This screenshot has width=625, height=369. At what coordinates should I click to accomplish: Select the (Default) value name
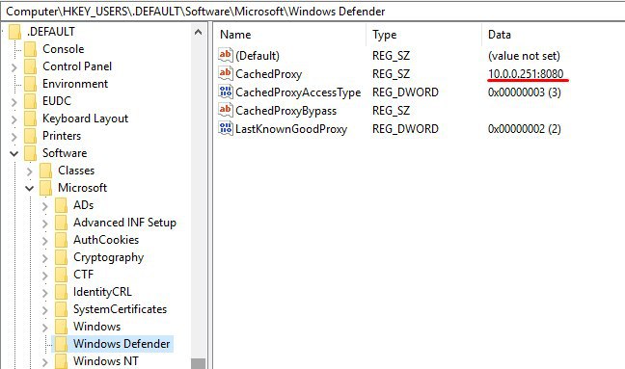pos(258,56)
